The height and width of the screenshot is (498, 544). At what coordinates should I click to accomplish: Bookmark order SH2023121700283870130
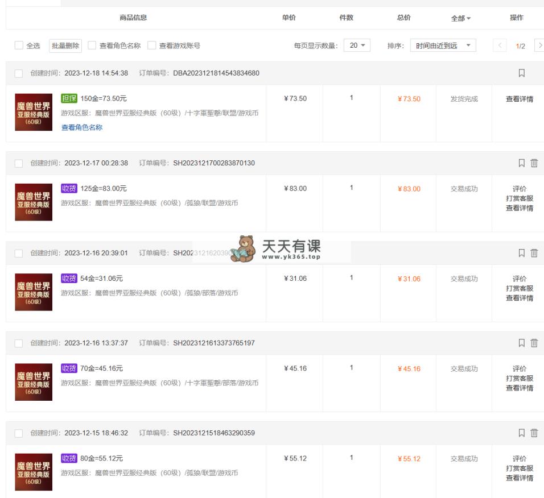pos(521,163)
